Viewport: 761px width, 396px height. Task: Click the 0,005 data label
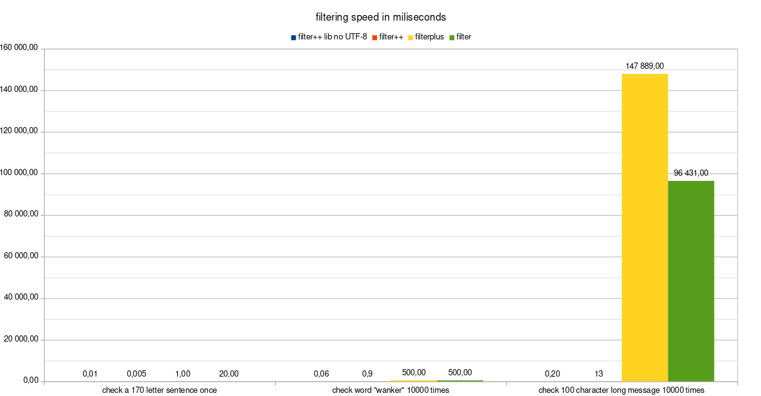tap(137, 373)
